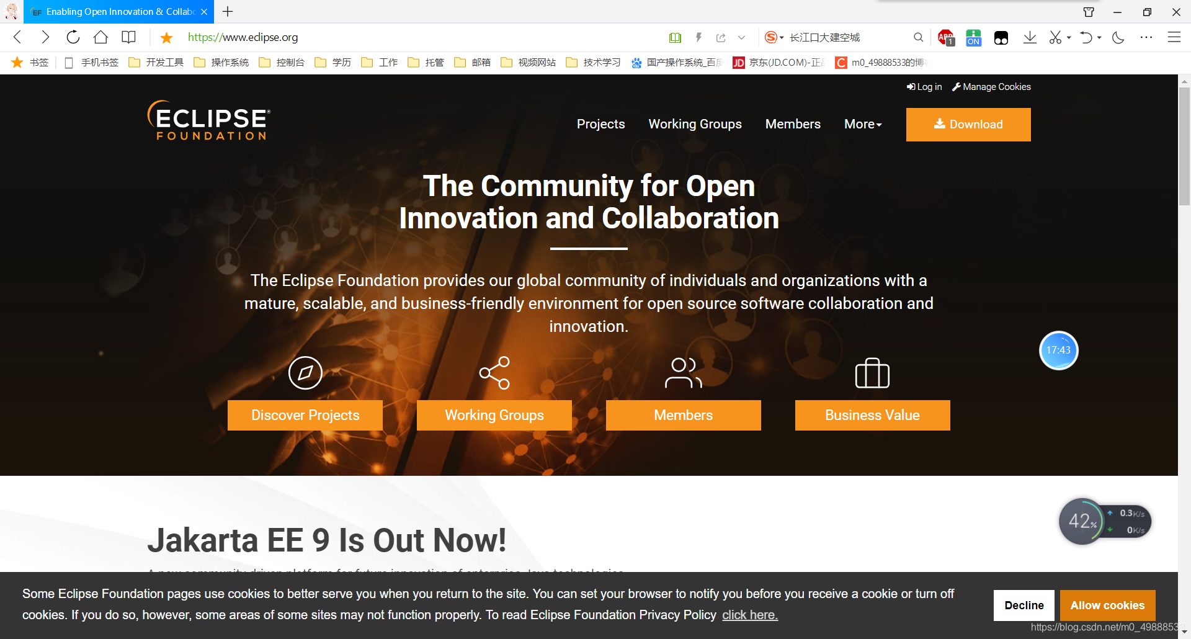
Task: Go forward with the browser forward arrow
Action: click(45, 37)
